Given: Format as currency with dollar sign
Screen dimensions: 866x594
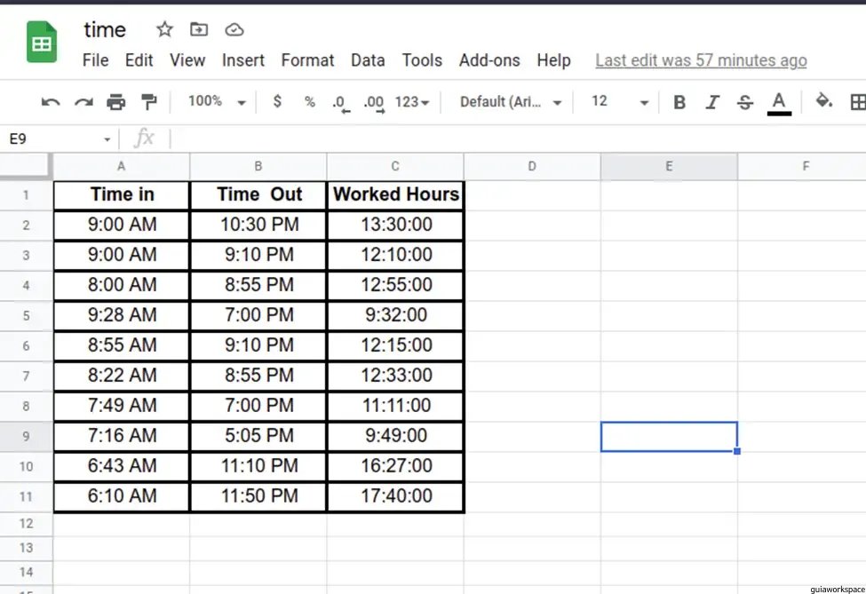Looking at the screenshot, I should pyautogui.click(x=277, y=101).
